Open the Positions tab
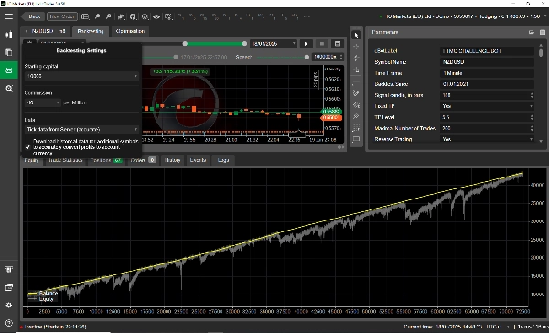This screenshot has height=333, width=549. [105, 160]
